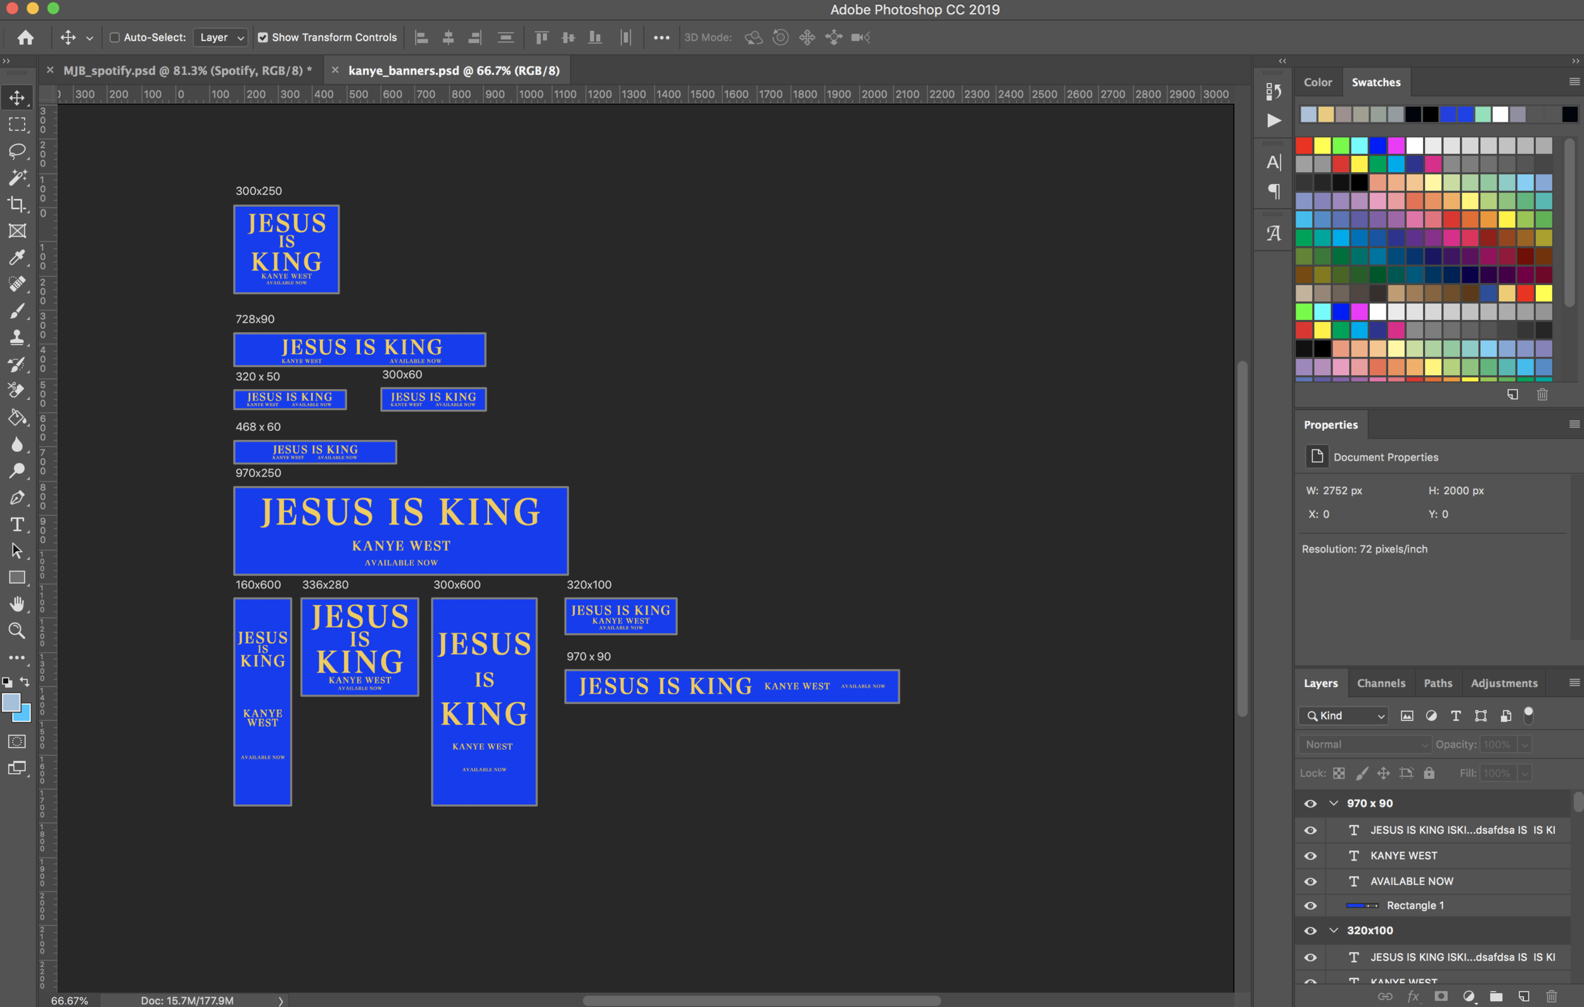Select the Eraser tool
This screenshot has width=1584, height=1007.
[x=17, y=391]
